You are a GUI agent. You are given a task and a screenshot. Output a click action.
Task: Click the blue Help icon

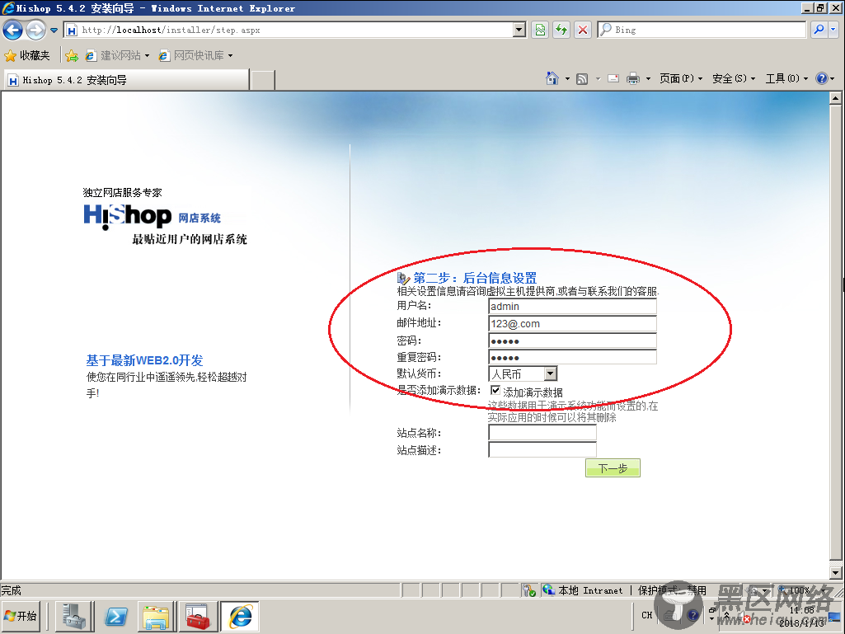[x=821, y=78]
